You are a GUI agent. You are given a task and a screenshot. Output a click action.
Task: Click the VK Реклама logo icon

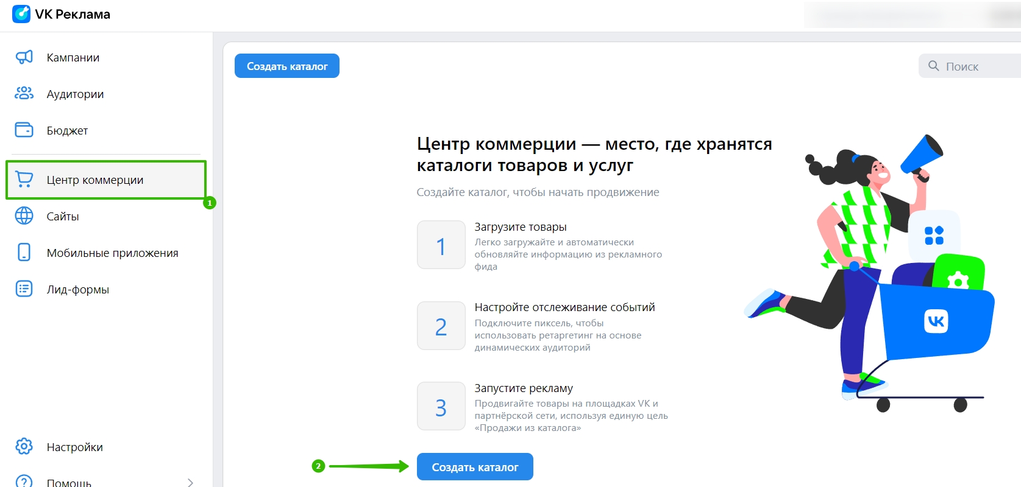tap(21, 14)
